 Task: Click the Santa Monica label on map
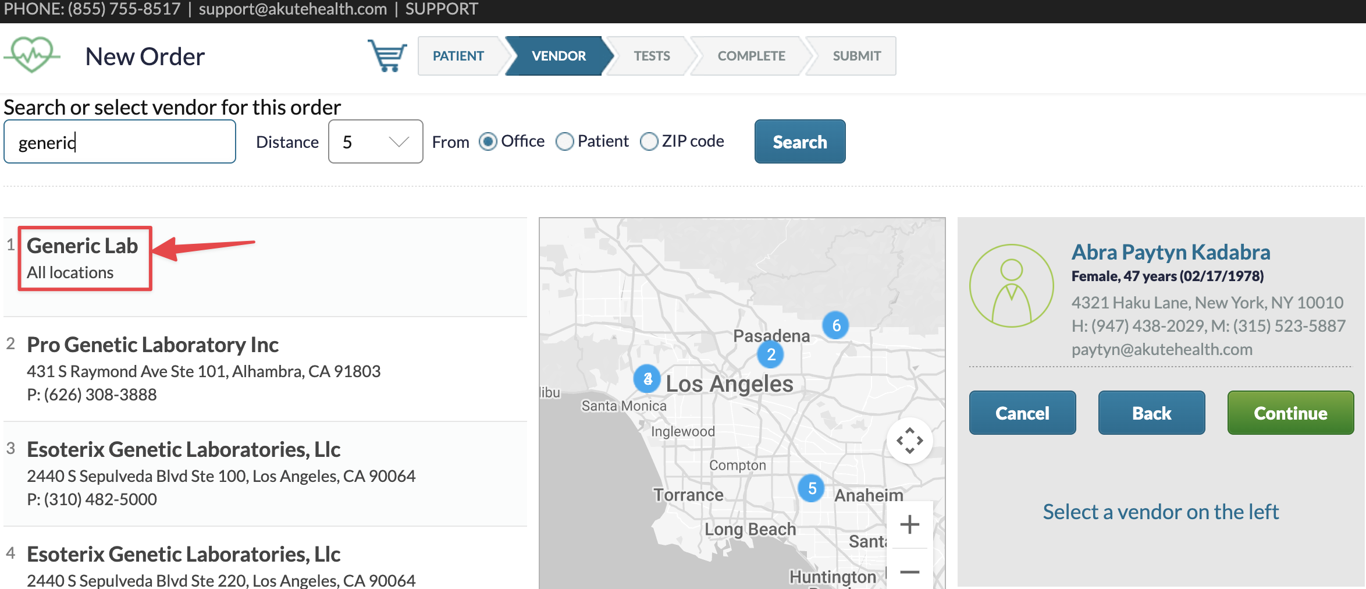(x=624, y=406)
